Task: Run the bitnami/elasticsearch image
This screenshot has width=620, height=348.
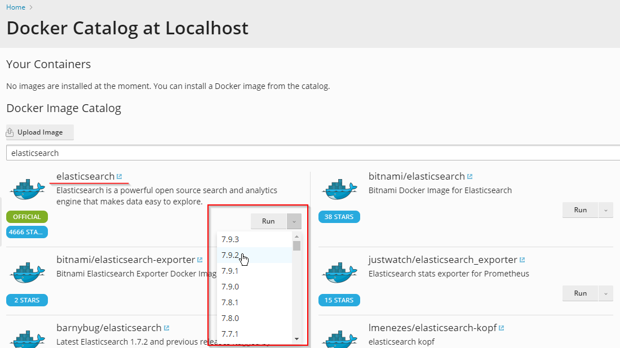Action: tap(580, 210)
